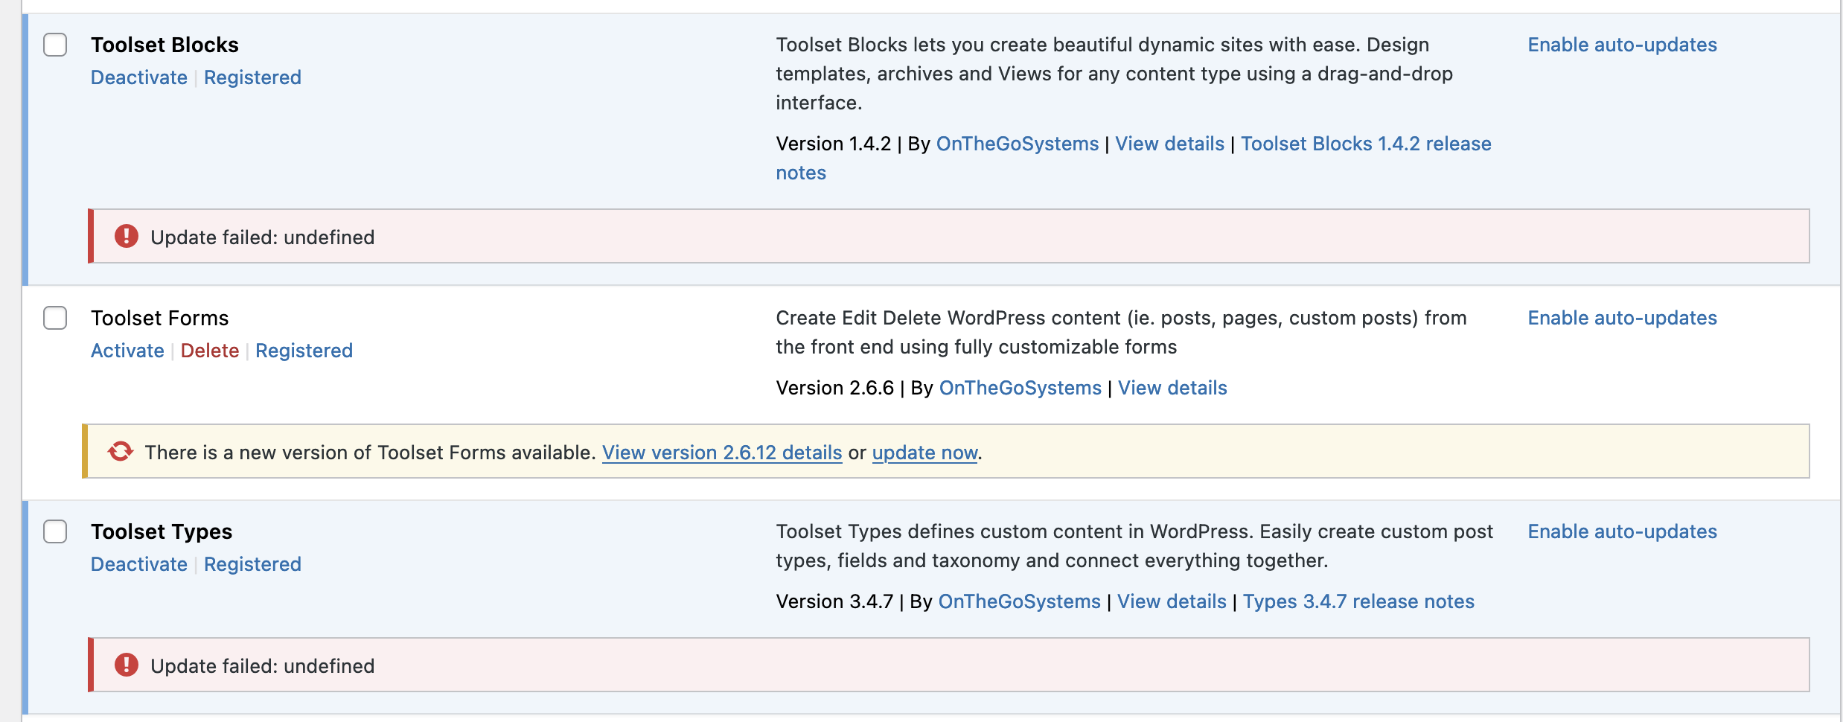
Task: View details of Toolset Types
Action: (1172, 601)
